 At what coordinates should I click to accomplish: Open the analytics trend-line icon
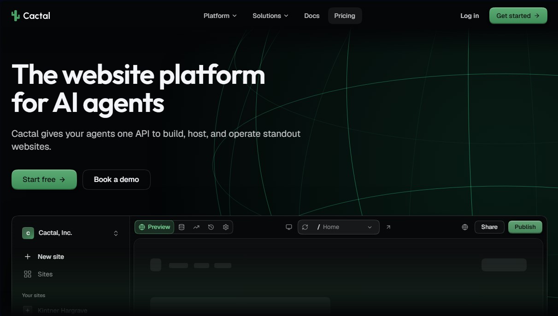196,227
